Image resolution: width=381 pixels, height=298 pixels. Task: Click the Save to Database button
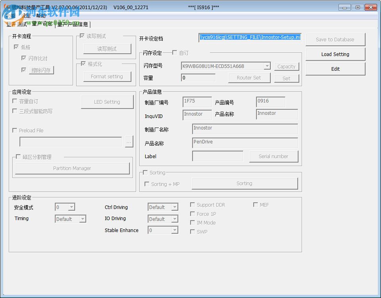pos(335,39)
